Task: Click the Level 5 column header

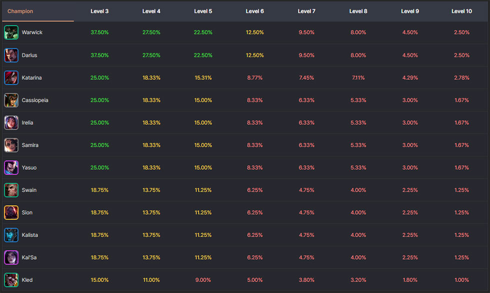Action: click(x=203, y=11)
